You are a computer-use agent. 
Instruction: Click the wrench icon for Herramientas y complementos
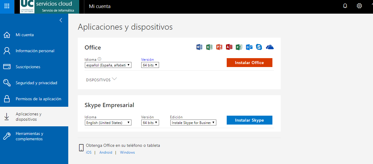[x=7, y=136]
